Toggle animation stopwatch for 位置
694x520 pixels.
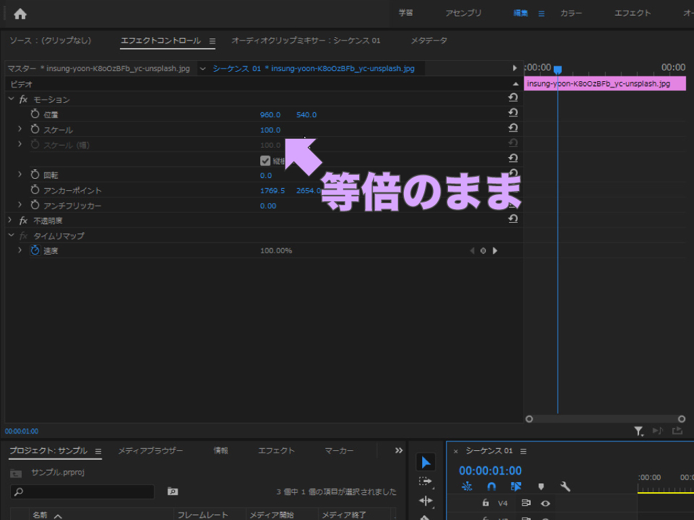35,114
